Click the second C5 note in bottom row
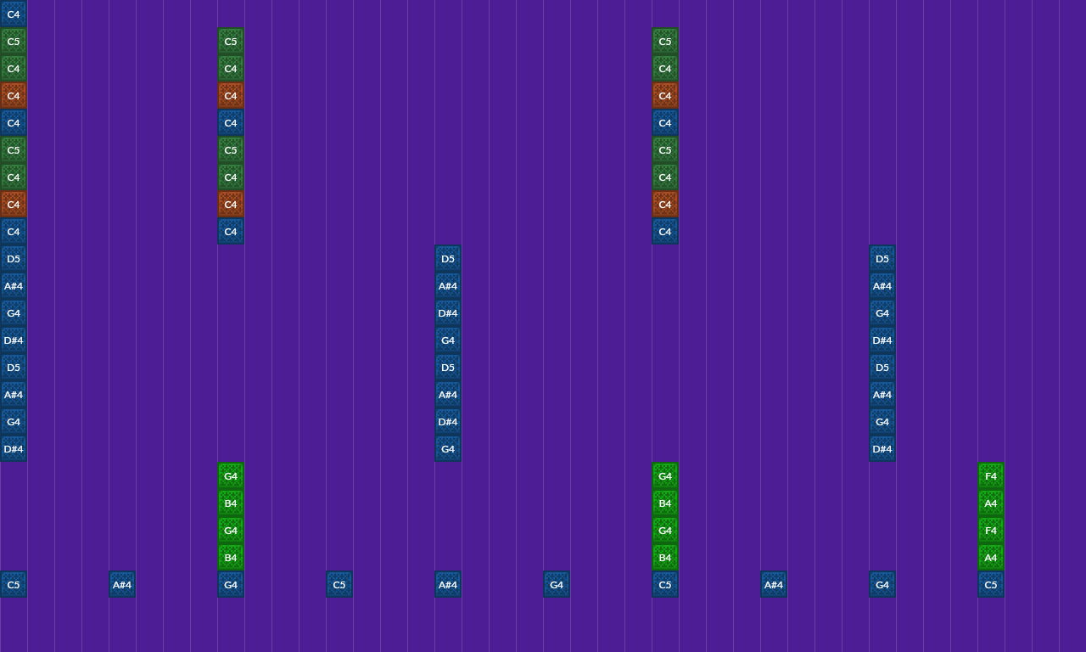Image resolution: width=1086 pixels, height=652 pixels. tap(339, 585)
